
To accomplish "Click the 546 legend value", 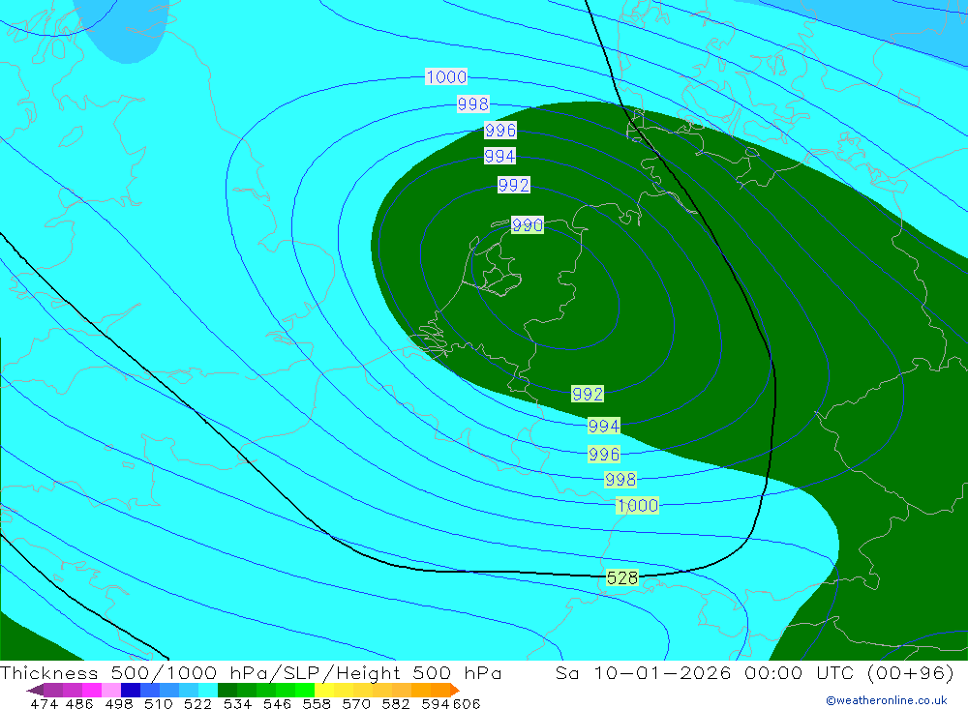I will tap(277, 703).
